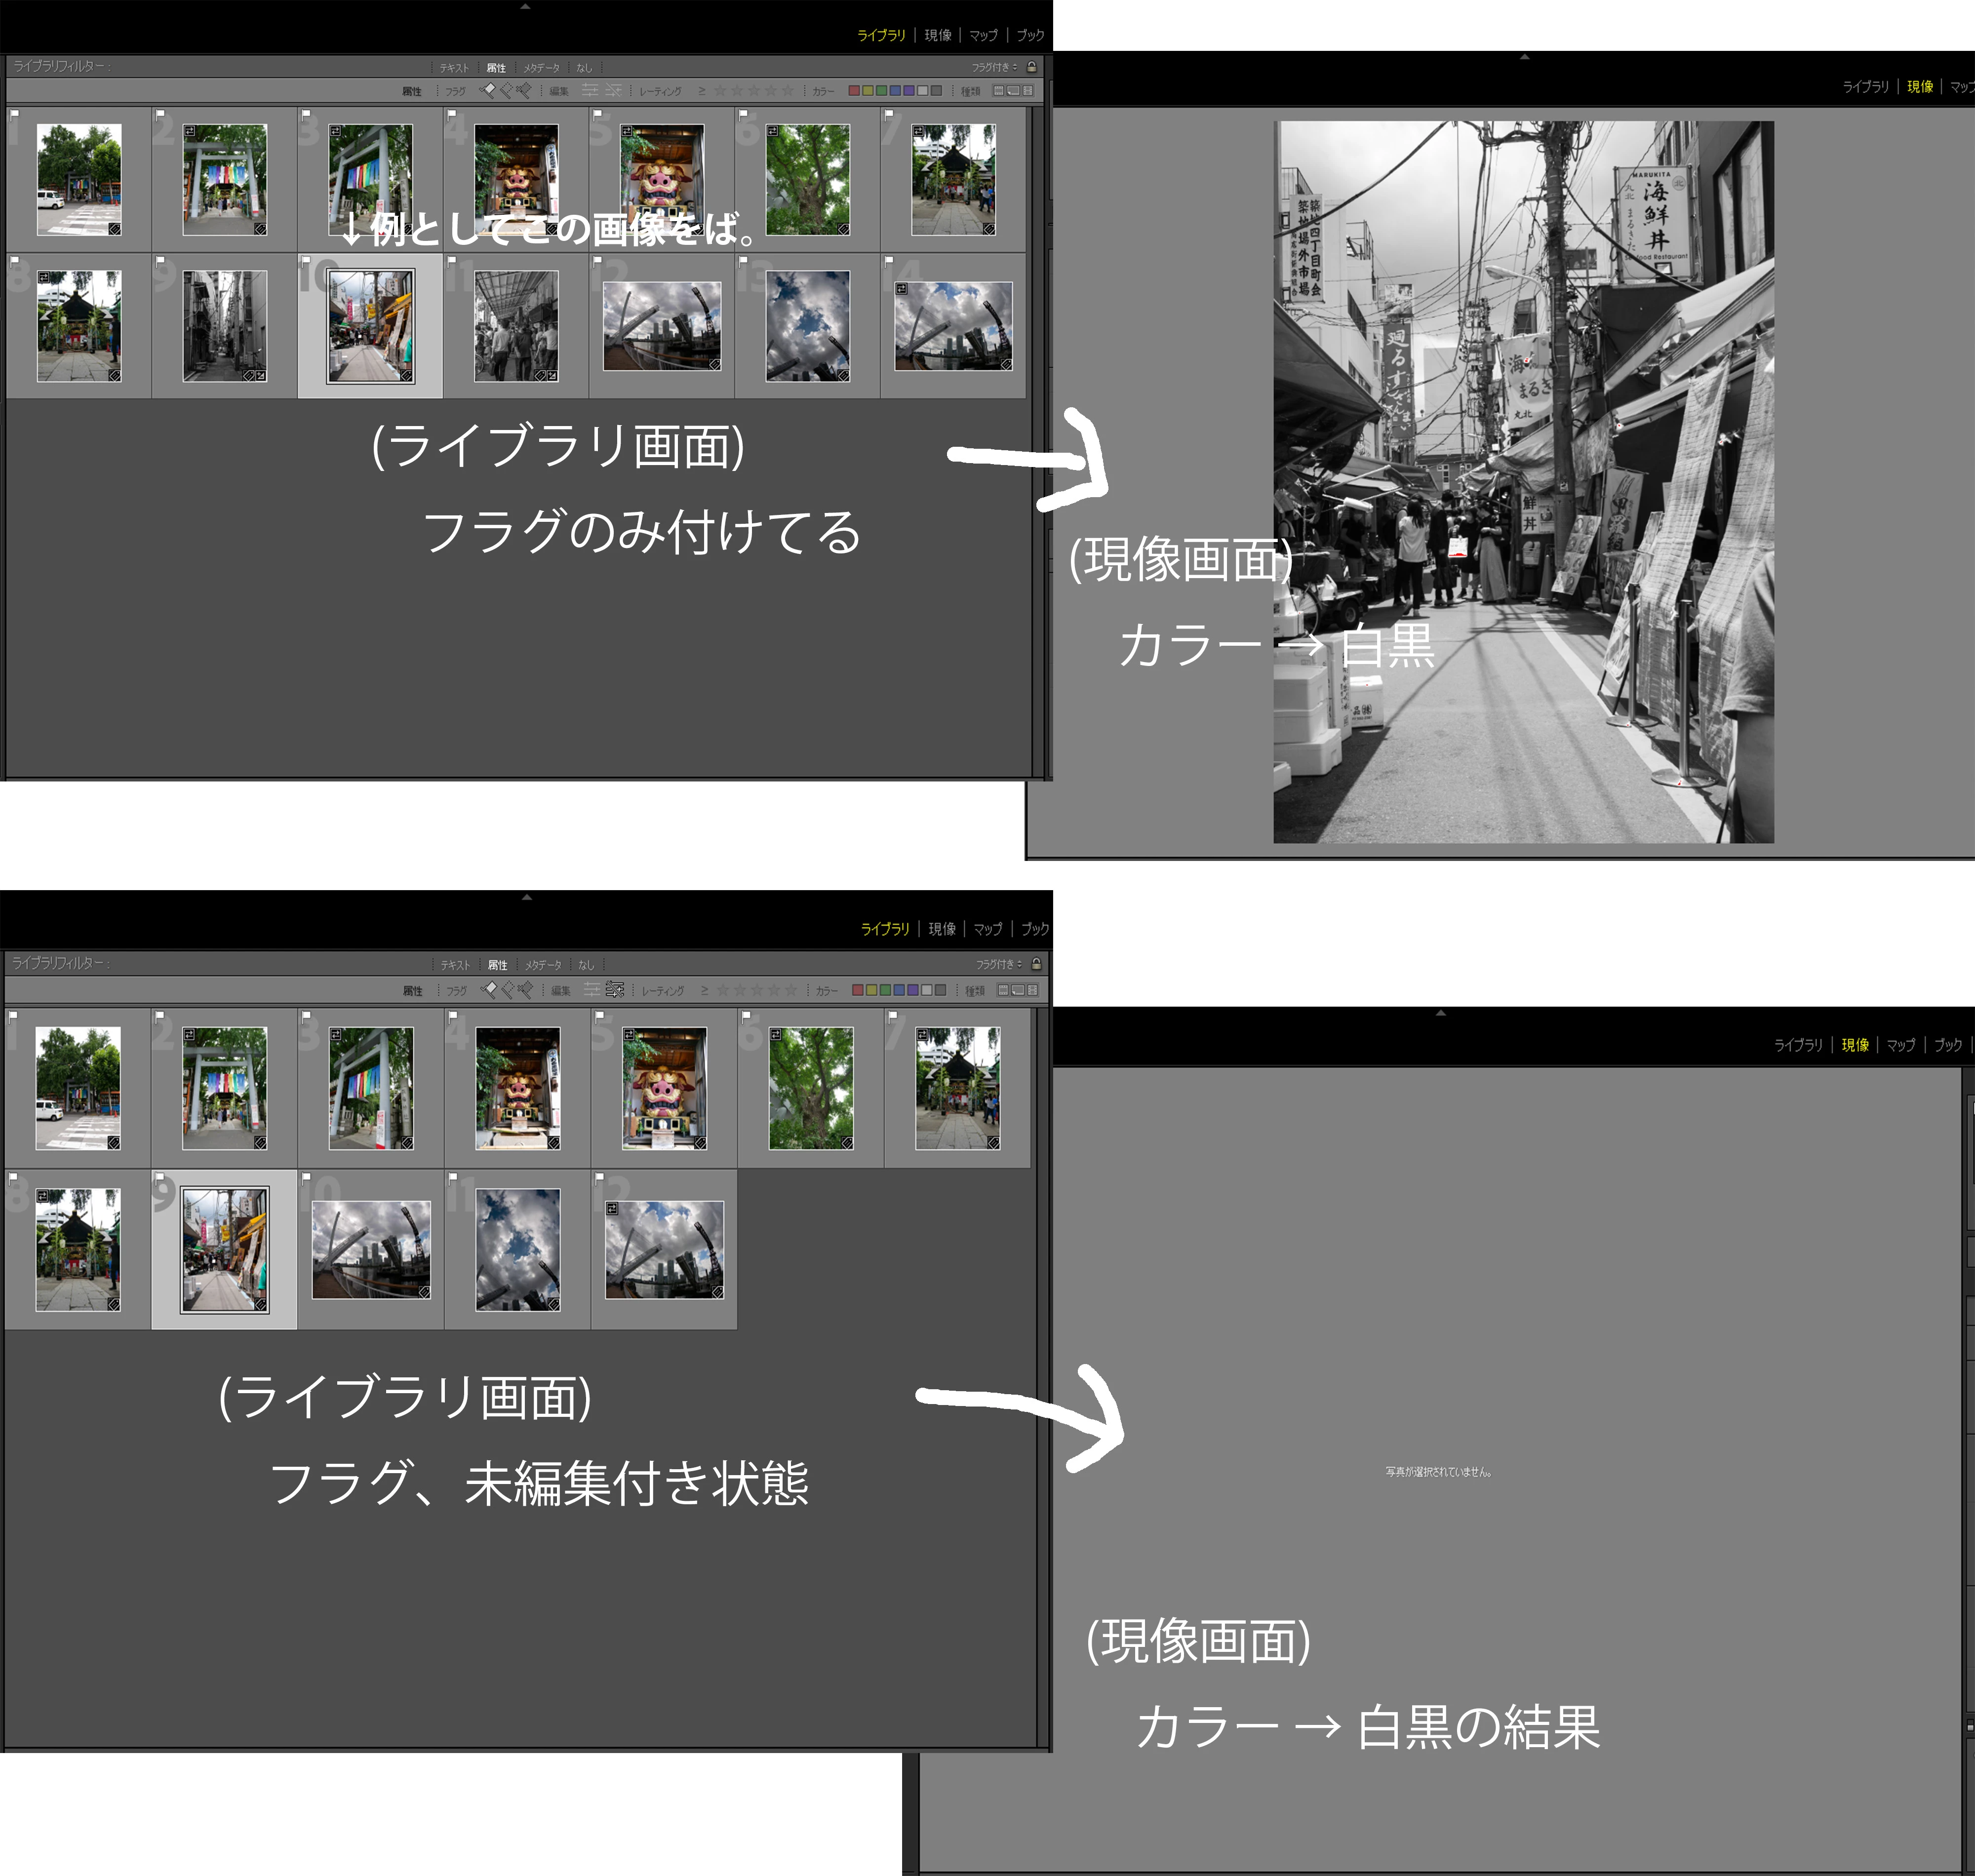Image resolution: width=1975 pixels, height=1876 pixels.
Task: Click virtual copies kind filter in upper bar
Action: (x=1013, y=90)
